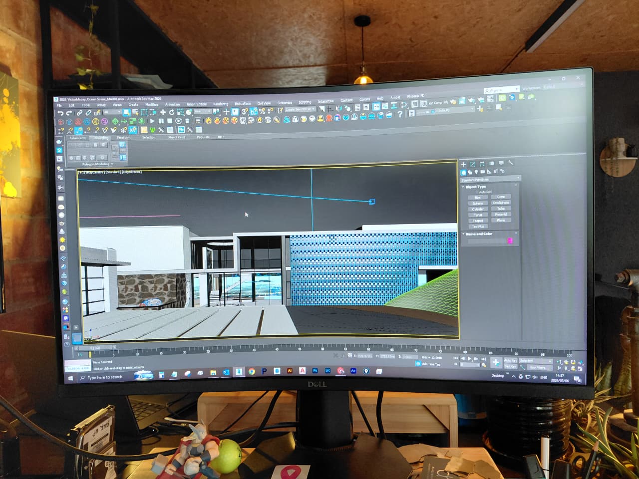The width and height of the screenshot is (639, 479).
Task: Open the Display panel tab
Action: coord(501,163)
